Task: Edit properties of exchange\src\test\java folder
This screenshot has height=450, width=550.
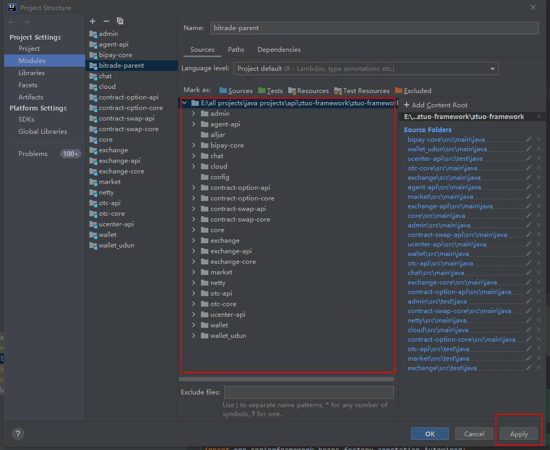Action: (x=529, y=368)
